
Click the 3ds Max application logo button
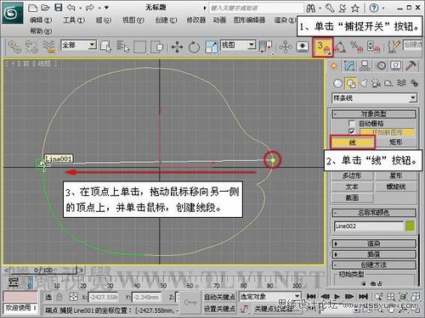click(13, 13)
